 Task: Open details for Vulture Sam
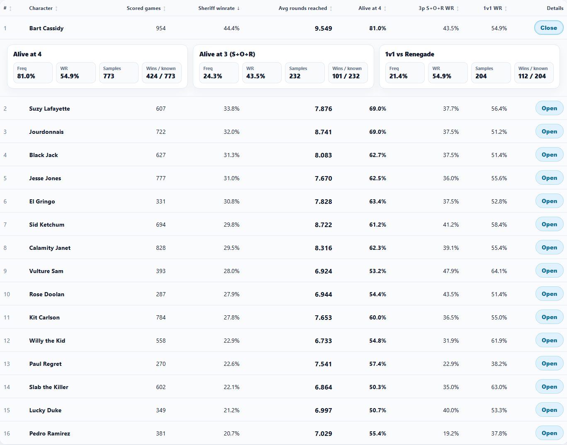[549, 271]
